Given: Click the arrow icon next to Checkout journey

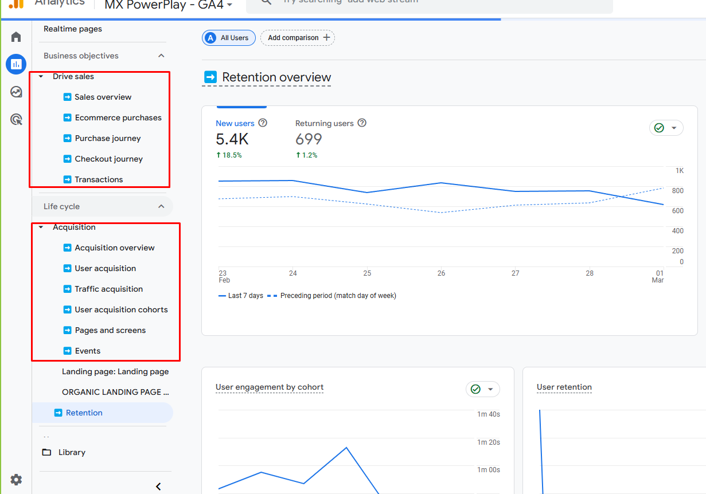Looking at the screenshot, I should pos(67,159).
